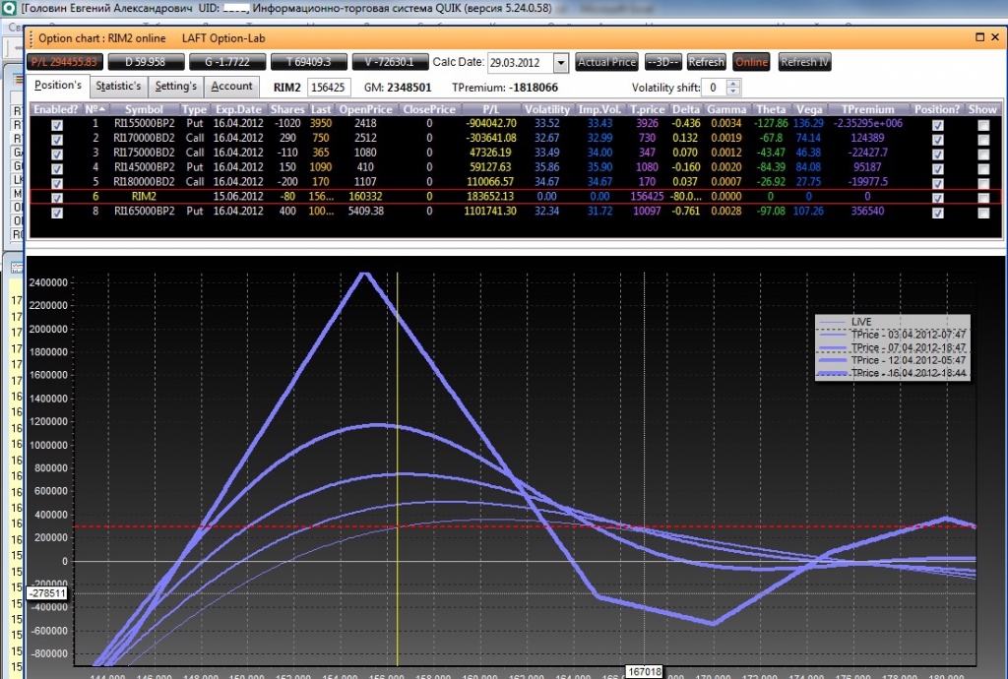Sort by the TPremium column header
Image resolution: width=1008 pixels, height=679 pixels.
[x=867, y=109]
